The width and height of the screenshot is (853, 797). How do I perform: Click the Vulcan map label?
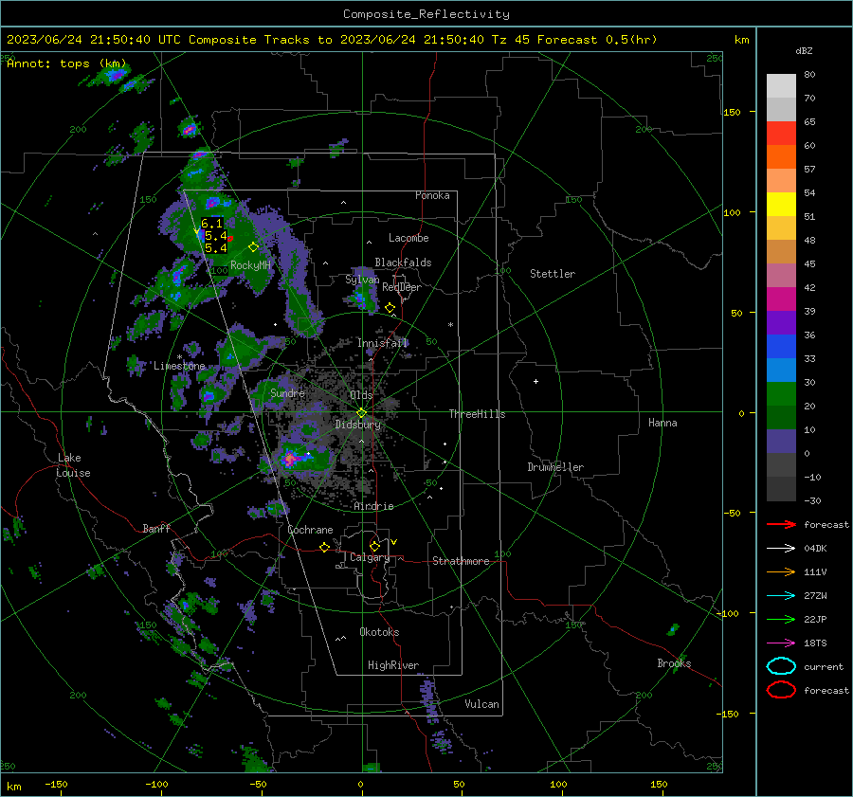[482, 704]
